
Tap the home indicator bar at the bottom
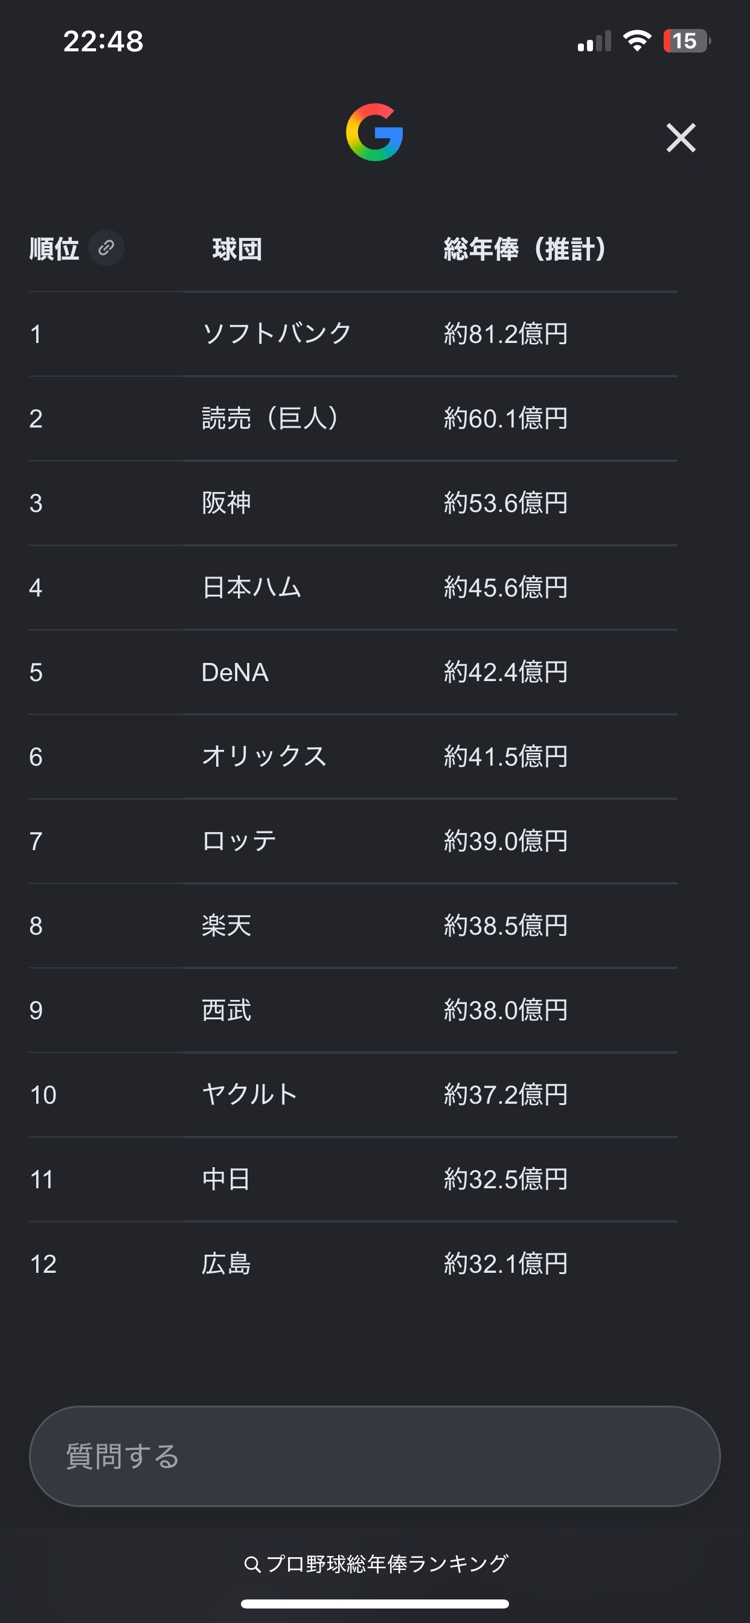pyautogui.click(x=374, y=1604)
